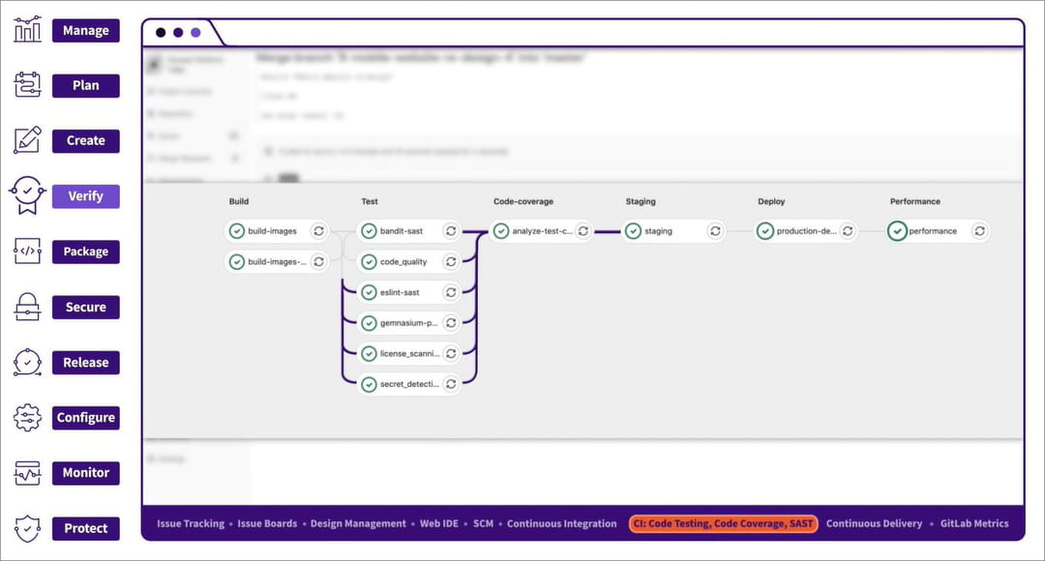Retry the code_quality job
Screen dimensions: 1045x561
(x=451, y=262)
